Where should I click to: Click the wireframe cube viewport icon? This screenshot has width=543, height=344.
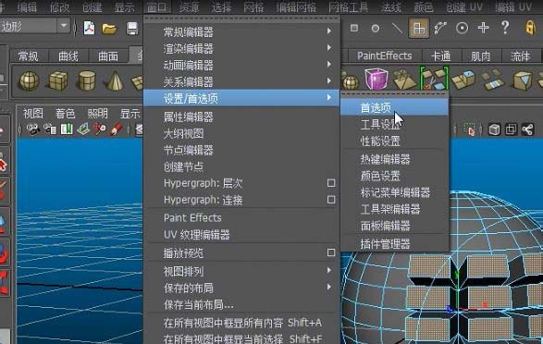tap(494, 129)
